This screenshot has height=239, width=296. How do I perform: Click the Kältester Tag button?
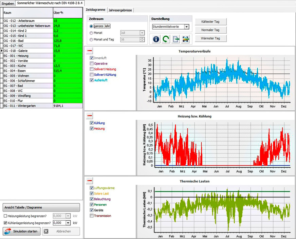(x=210, y=22)
